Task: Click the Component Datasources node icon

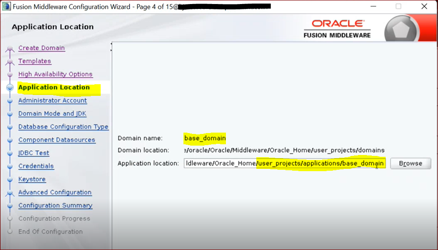Action: (10, 140)
